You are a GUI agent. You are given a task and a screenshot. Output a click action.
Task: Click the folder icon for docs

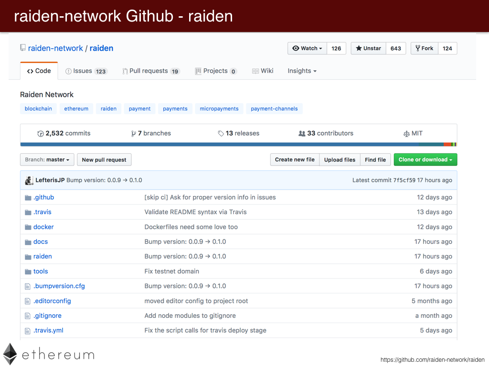(x=28, y=242)
